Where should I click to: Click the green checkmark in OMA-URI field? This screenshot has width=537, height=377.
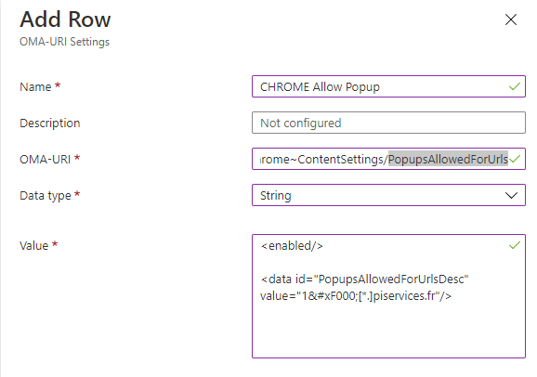[515, 159]
